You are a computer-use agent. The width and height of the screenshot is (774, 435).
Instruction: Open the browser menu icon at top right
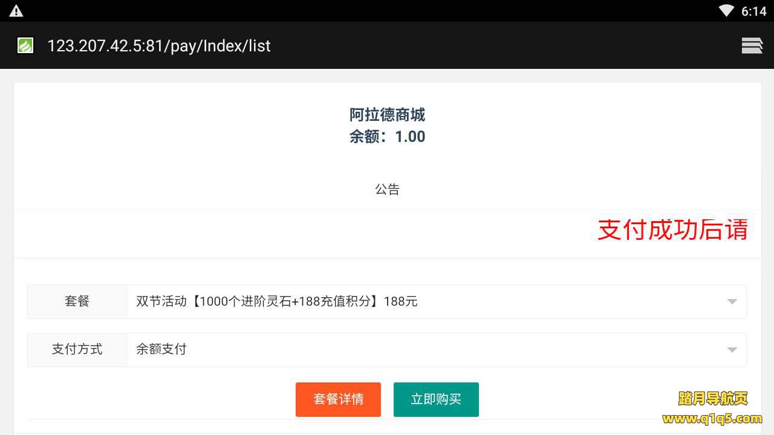tap(752, 45)
